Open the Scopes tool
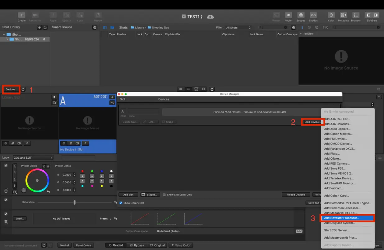This screenshot has width=384, height=250. (x=301, y=15)
